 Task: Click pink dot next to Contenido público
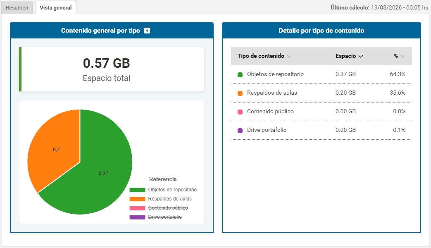pos(240,112)
